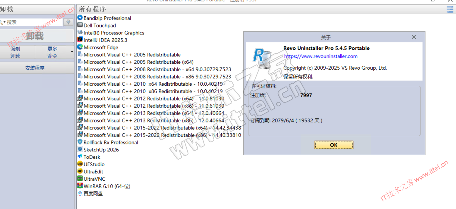Click the SketchUp 2026 icon
This screenshot has height=209, width=456.
tap(80, 149)
